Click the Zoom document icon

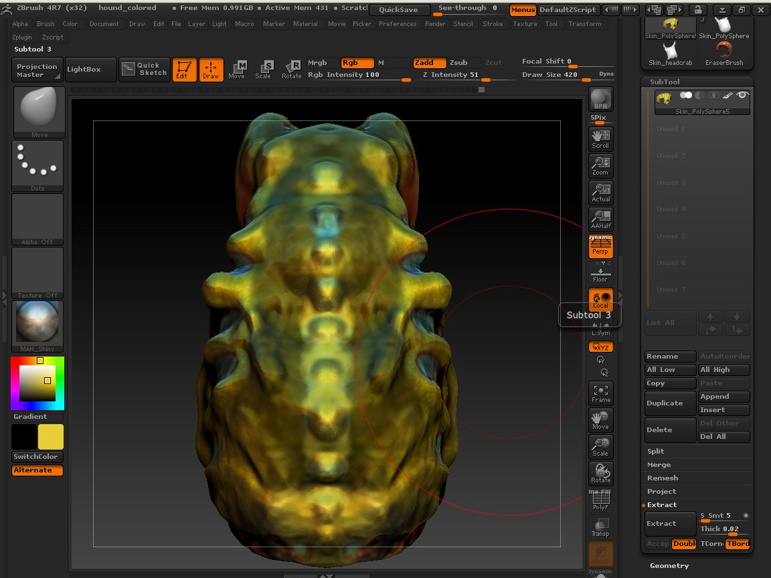(600, 165)
